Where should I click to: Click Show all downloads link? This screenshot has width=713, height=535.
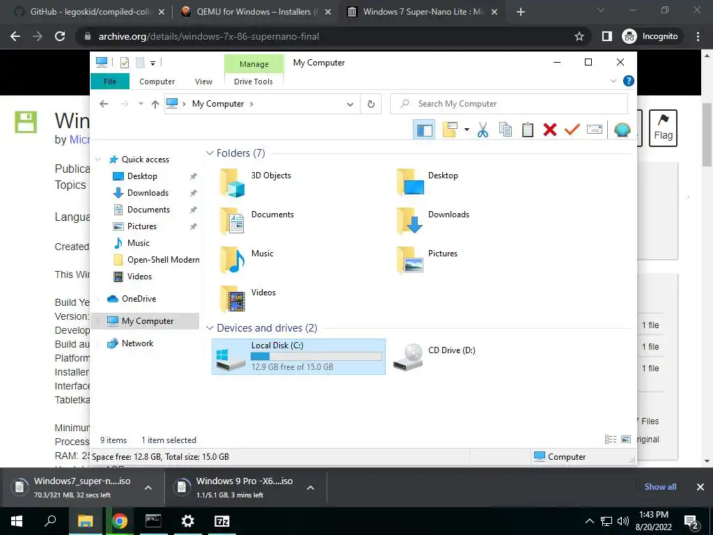pos(660,487)
